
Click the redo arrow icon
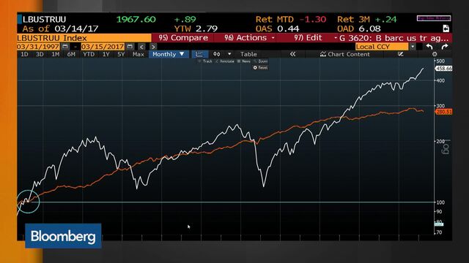(445, 47)
